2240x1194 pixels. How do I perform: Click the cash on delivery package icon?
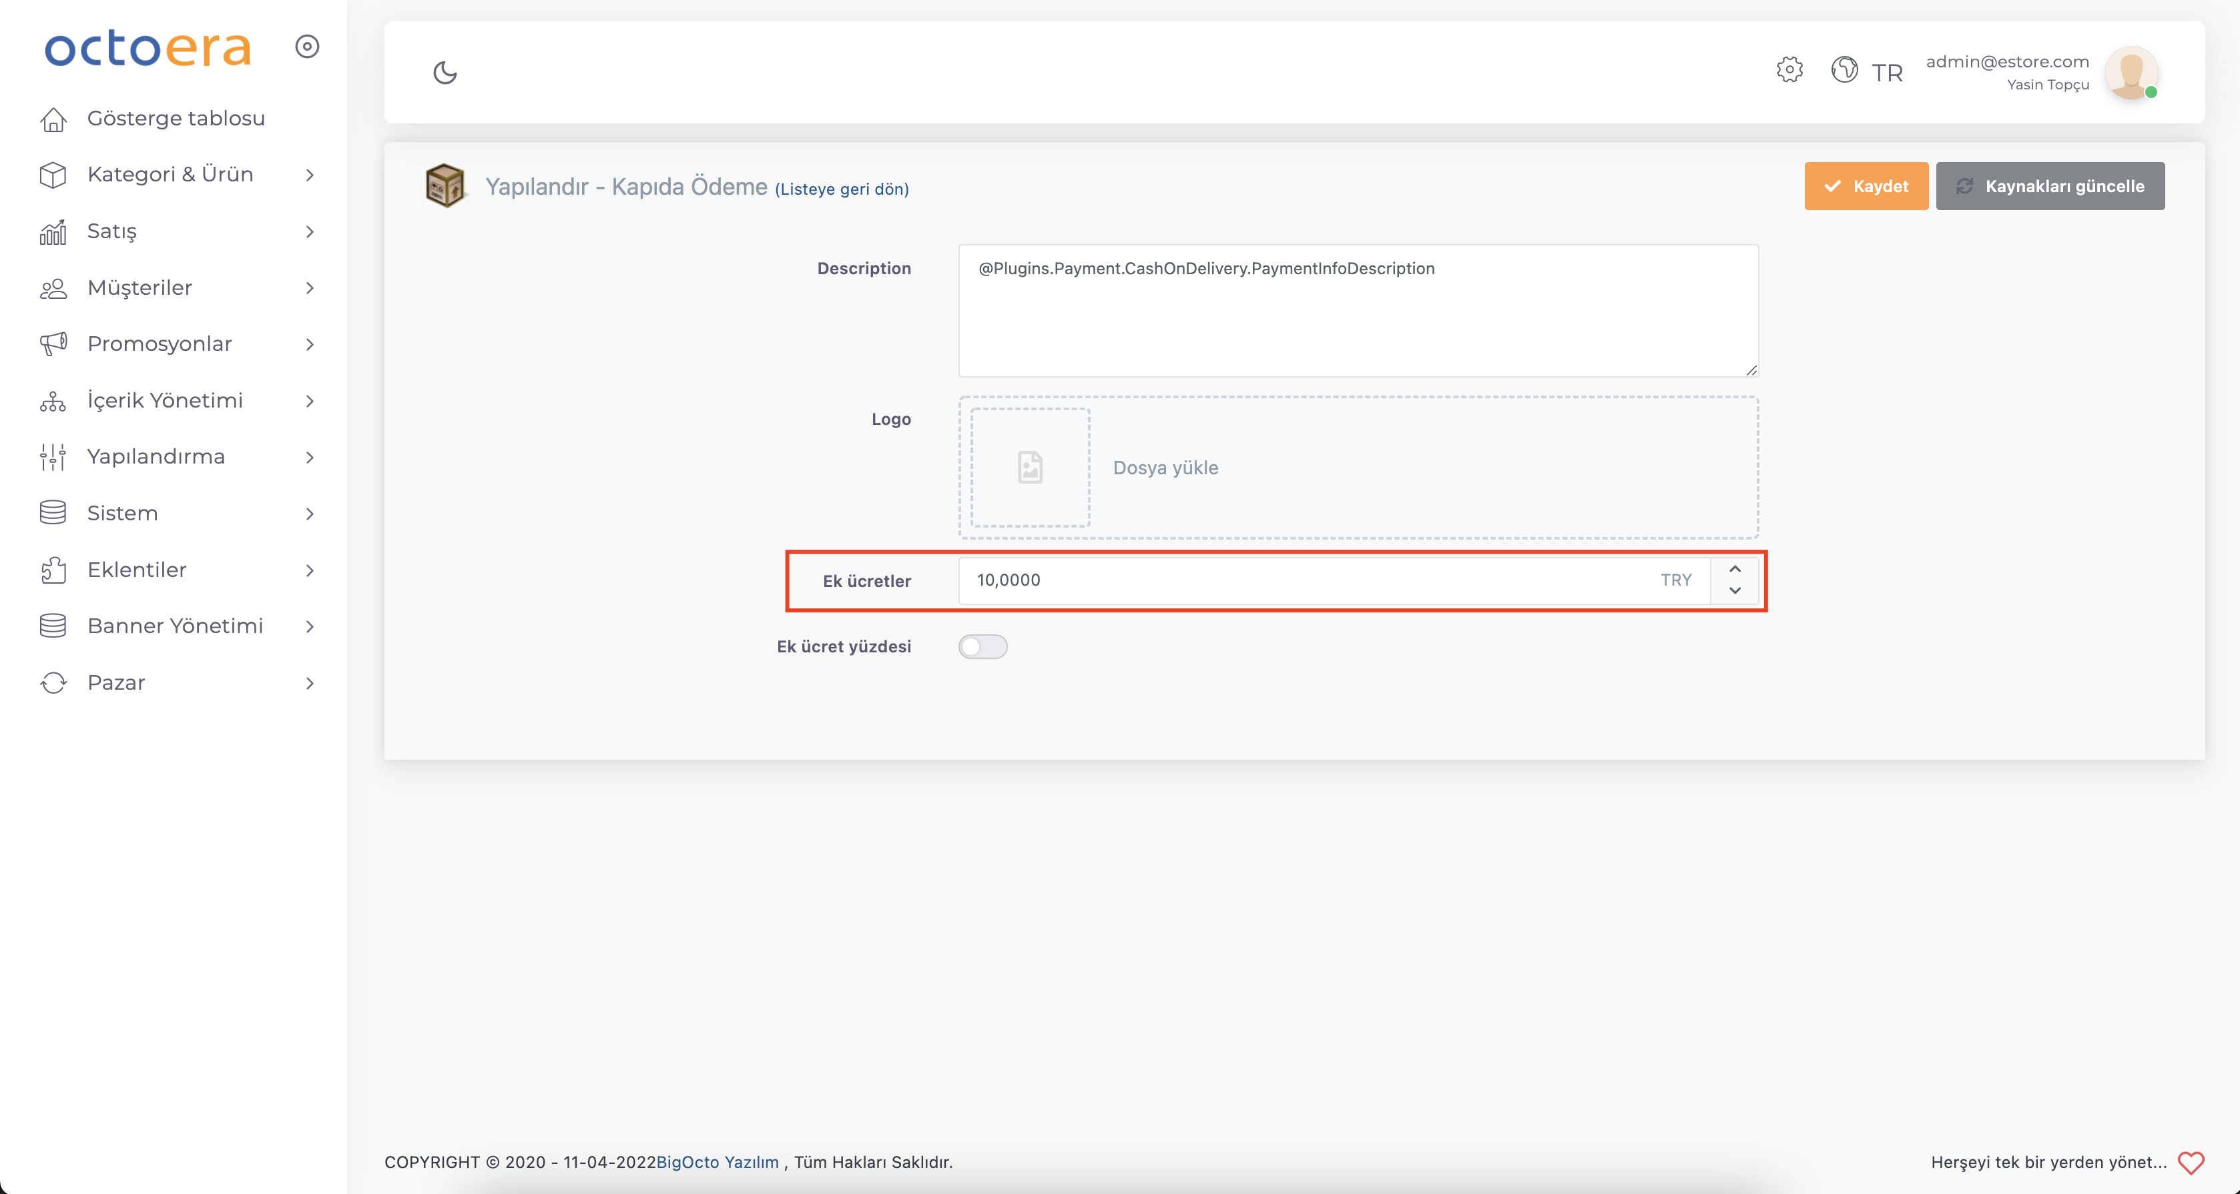445,185
